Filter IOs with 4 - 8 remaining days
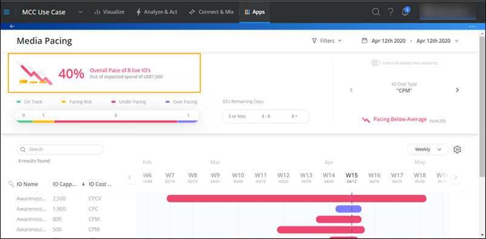The width and height of the screenshot is (486, 239). coord(265,116)
